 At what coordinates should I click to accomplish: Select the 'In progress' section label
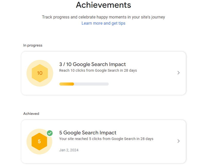click(x=33, y=45)
